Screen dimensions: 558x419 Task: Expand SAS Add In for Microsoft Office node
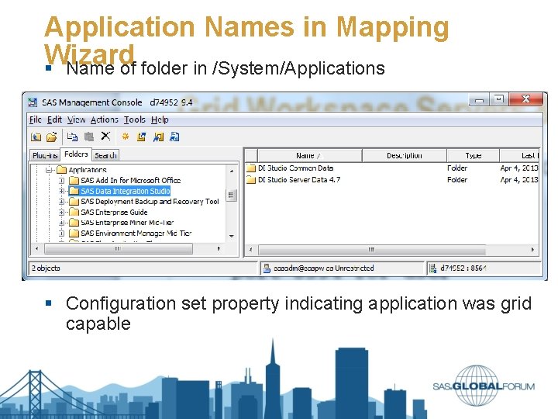click(61, 181)
